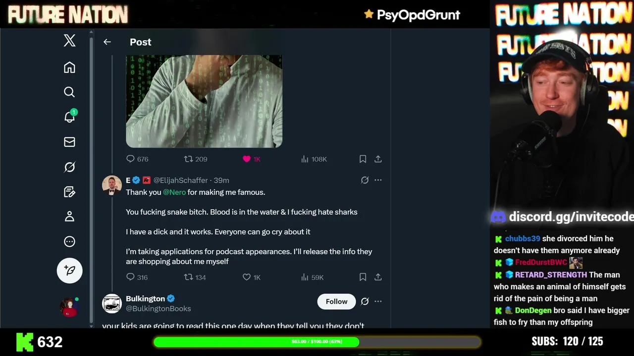The image size is (634, 356).
Task: Bookmark the ElijahSchaffer reply
Action: [x=363, y=277]
